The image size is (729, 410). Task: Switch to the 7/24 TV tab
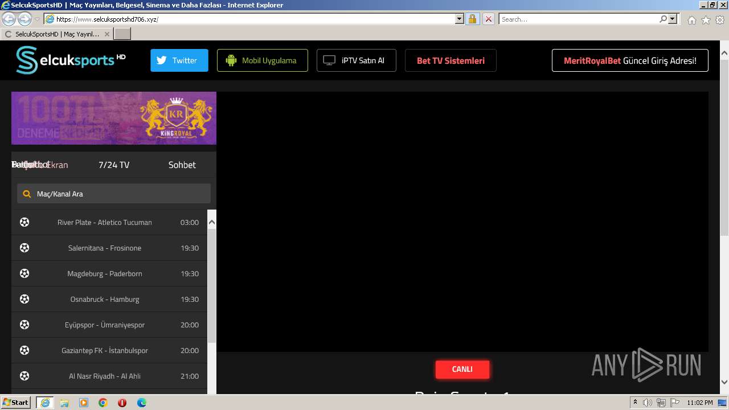point(114,165)
